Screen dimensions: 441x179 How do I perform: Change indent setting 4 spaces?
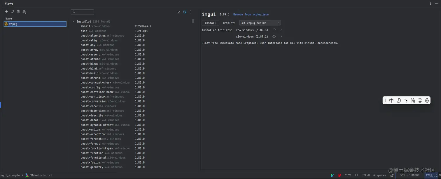[x=380, y=175]
